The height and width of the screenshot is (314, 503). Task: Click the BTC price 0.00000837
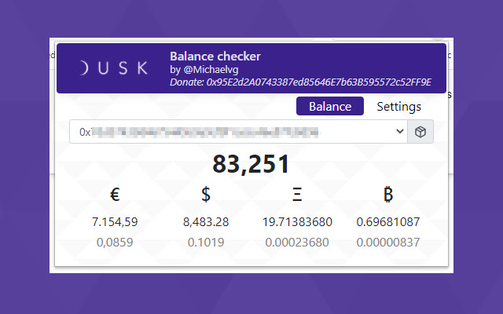point(388,243)
